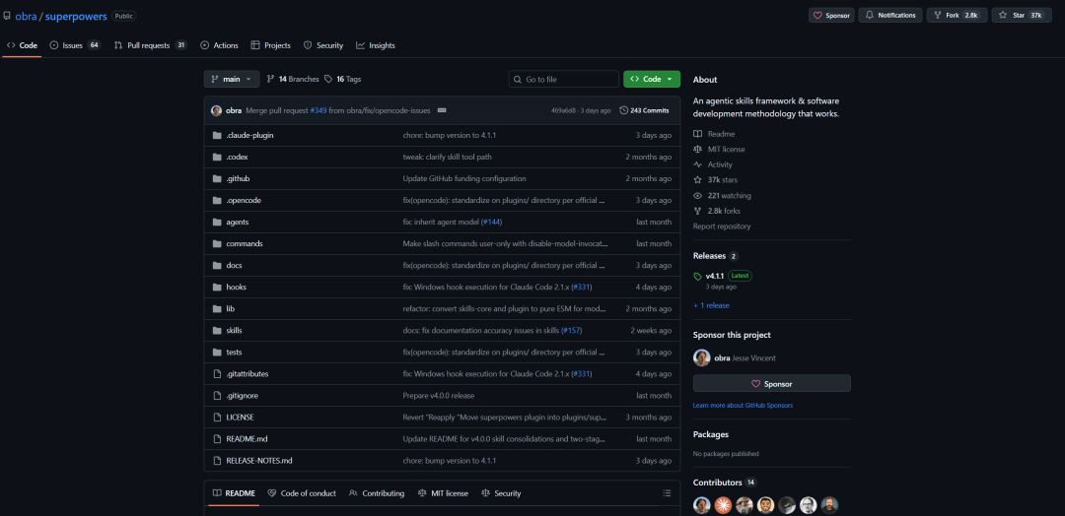1065x516 pixels.
Task: Open the Code tab
Action: tap(22, 45)
